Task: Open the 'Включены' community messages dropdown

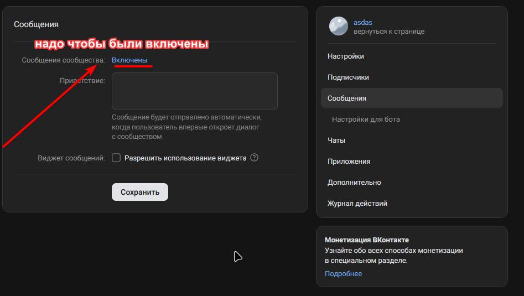Action: (x=129, y=60)
